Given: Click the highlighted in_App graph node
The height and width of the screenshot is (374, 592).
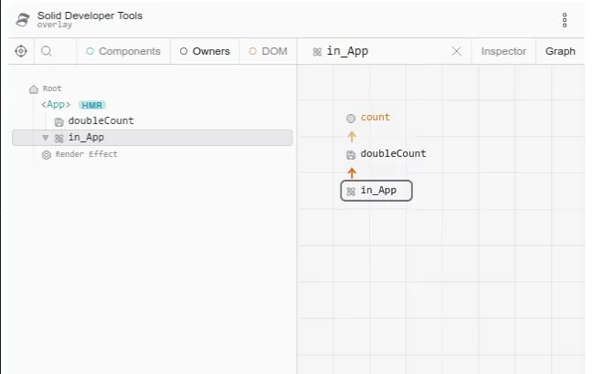Looking at the screenshot, I should coord(376,191).
